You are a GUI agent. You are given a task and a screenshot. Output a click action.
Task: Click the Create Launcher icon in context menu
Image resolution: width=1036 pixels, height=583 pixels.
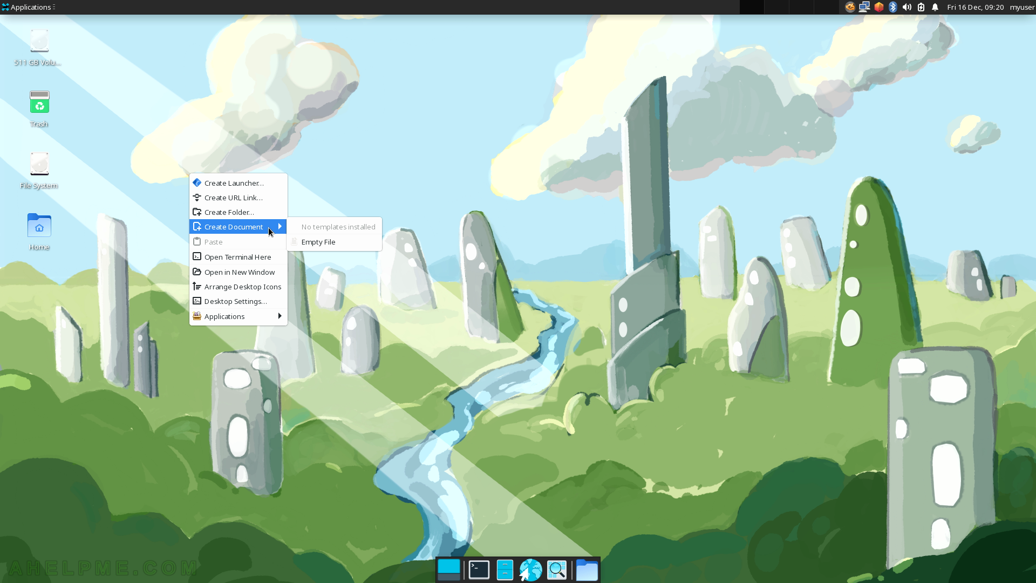pyautogui.click(x=197, y=182)
